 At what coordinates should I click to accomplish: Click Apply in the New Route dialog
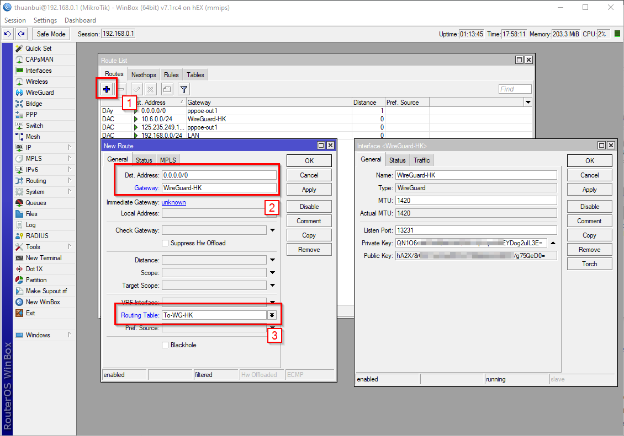coord(309,190)
